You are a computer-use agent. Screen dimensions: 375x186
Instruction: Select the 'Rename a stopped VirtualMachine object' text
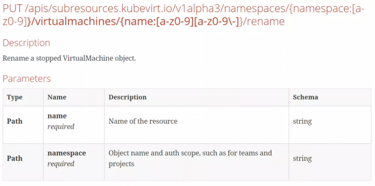click(69, 58)
